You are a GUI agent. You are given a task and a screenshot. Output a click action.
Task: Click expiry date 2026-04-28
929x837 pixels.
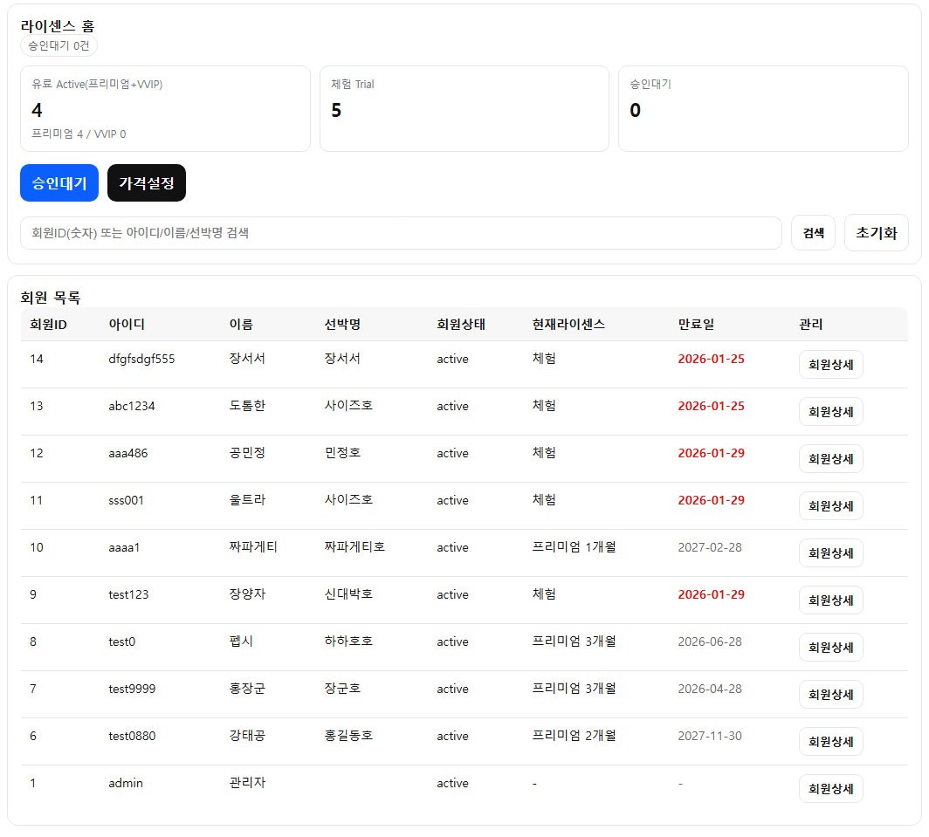pos(710,689)
